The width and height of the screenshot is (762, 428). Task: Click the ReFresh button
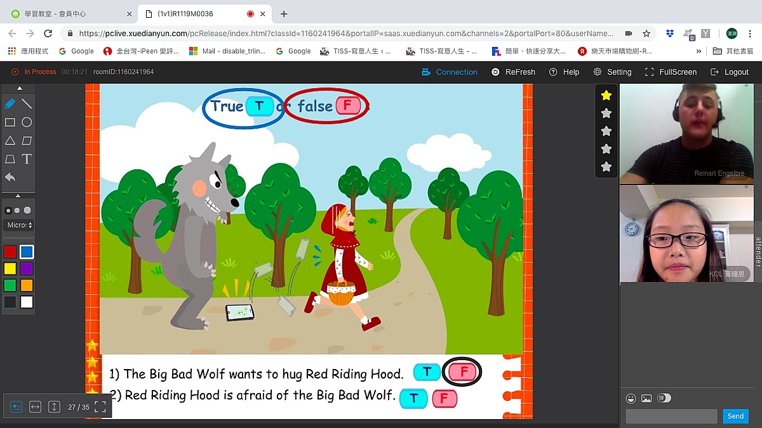(x=513, y=72)
